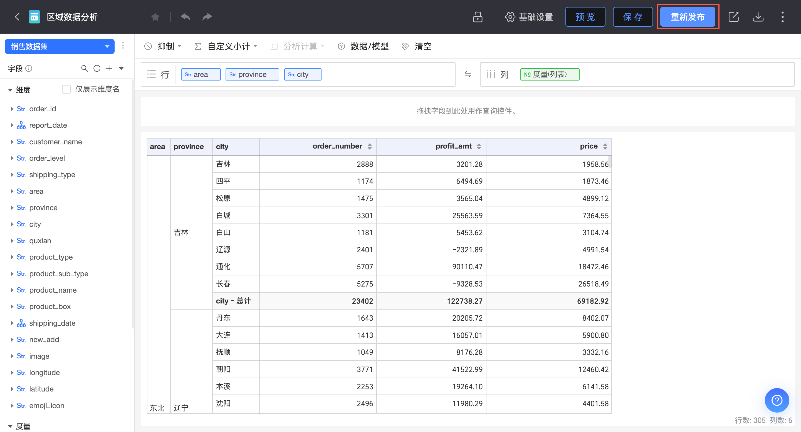The width and height of the screenshot is (801, 432).
Task: Swap rows and columns icon
Action: pos(468,74)
